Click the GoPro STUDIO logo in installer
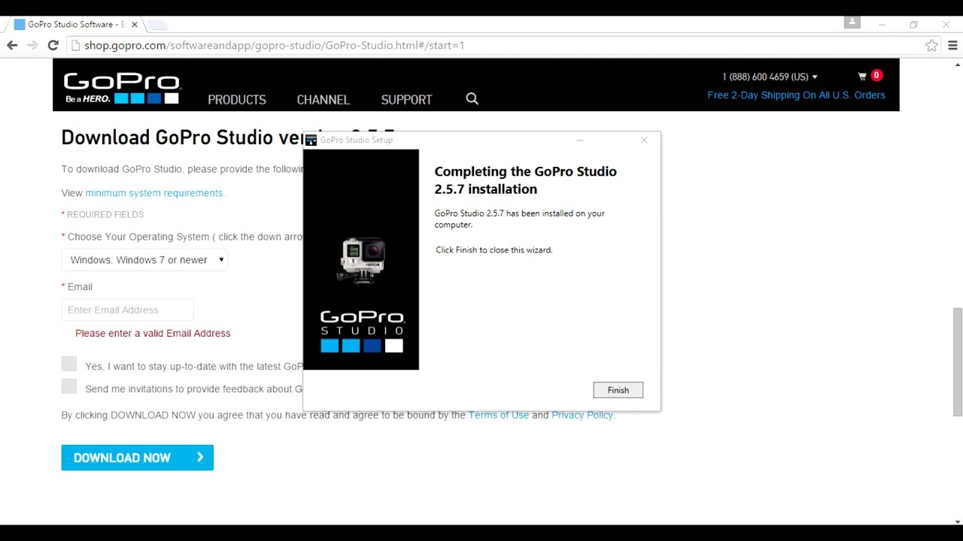The width and height of the screenshot is (963, 541). point(362,331)
